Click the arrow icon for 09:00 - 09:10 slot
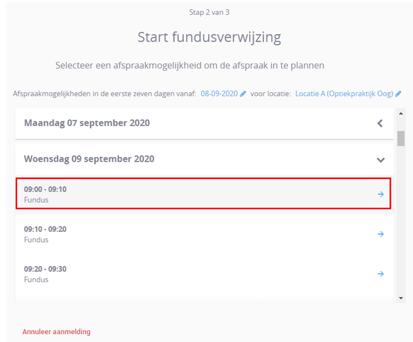 pos(381,194)
